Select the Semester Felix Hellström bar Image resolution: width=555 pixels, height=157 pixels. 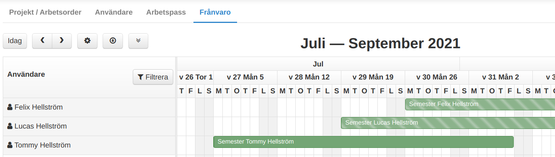[x=480, y=104]
